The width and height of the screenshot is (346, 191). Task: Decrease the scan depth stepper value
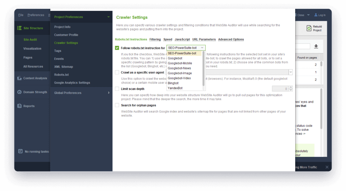pos(291,90)
